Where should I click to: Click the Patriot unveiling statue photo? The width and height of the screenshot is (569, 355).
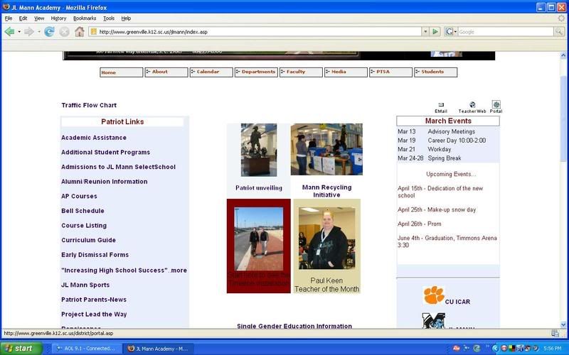[259, 150]
